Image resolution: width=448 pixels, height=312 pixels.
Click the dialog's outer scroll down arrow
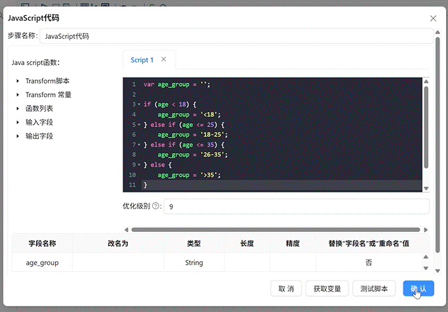(438, 271)
